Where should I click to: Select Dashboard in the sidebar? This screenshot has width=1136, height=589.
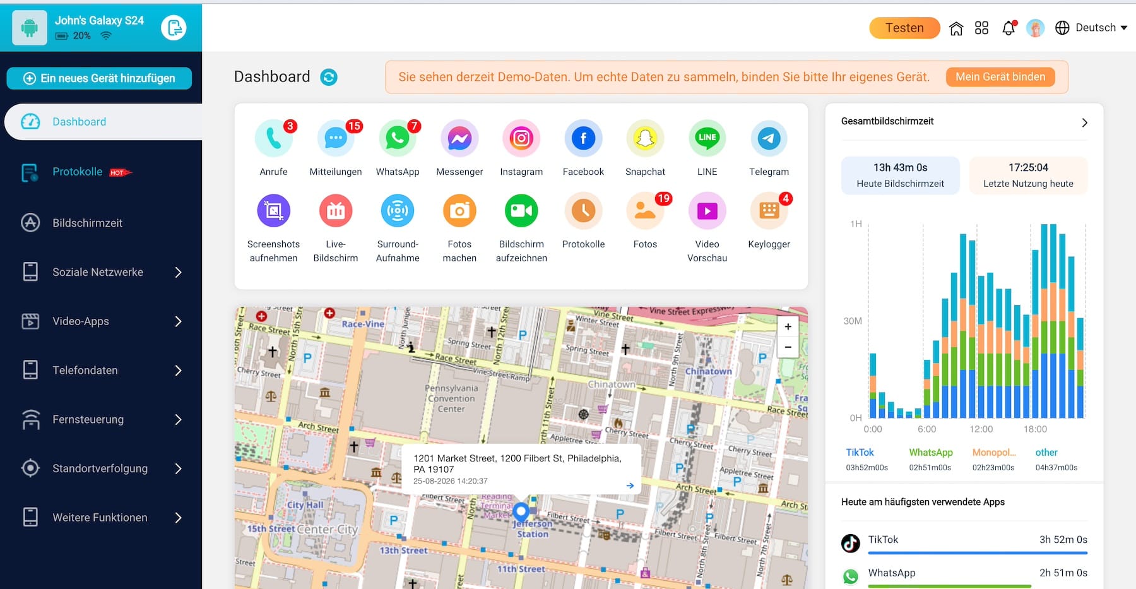tap(104, 122)
